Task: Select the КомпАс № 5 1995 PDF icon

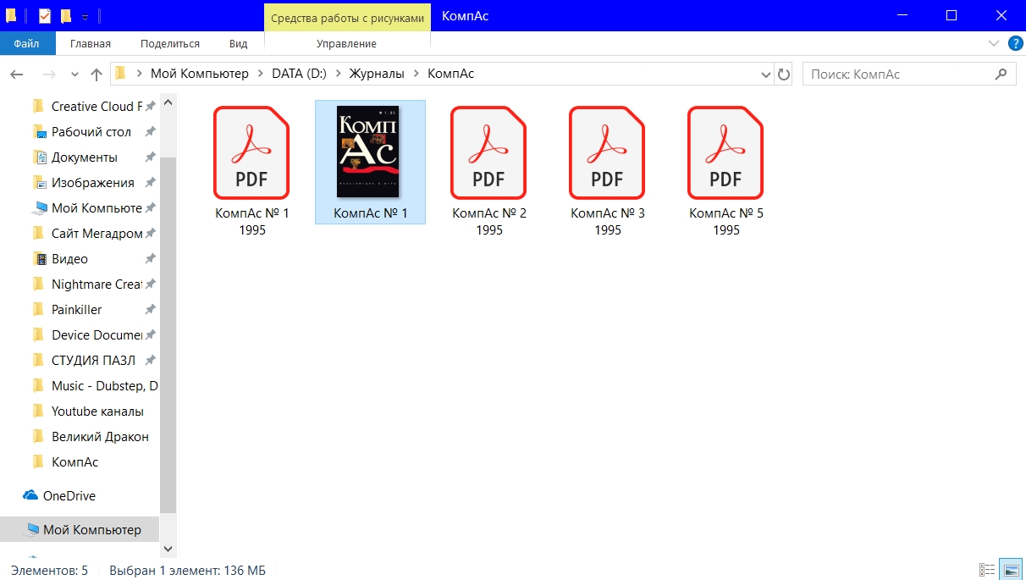Action: tap(725, 152)
